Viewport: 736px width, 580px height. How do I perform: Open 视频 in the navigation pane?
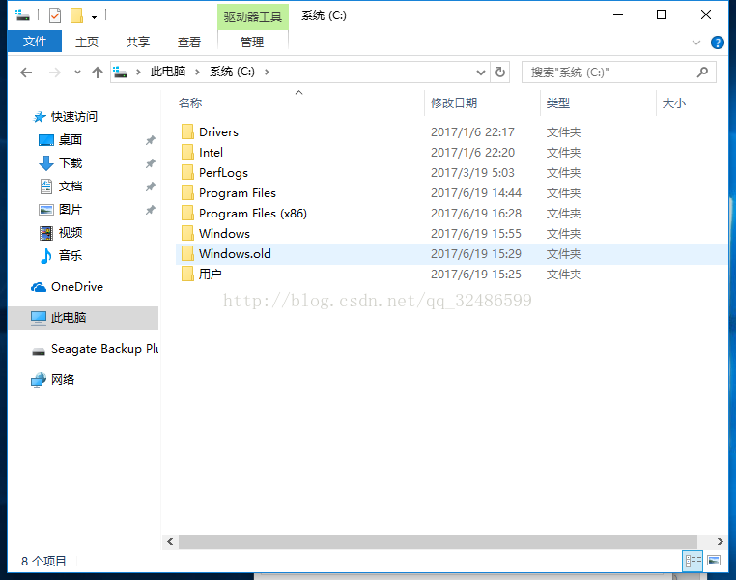[70, 232]
